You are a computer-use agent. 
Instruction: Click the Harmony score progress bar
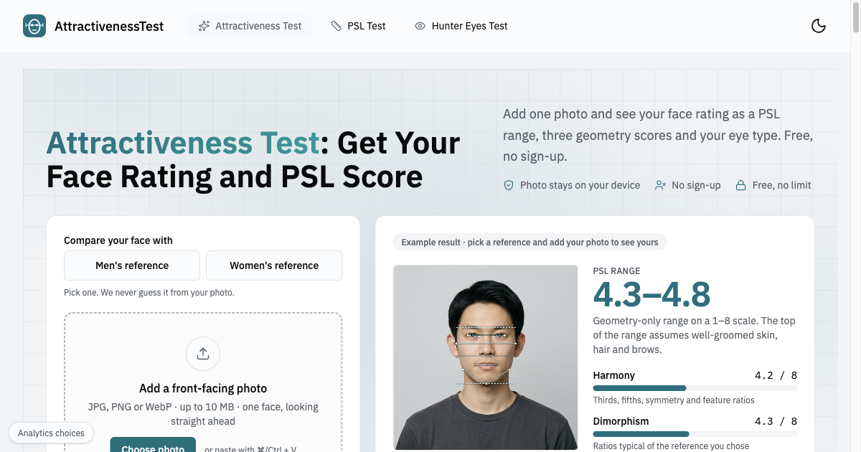coord(695,388)
